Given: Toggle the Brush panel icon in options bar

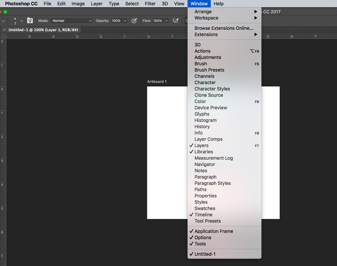Looking at the screenshot, I should point(30,21).
